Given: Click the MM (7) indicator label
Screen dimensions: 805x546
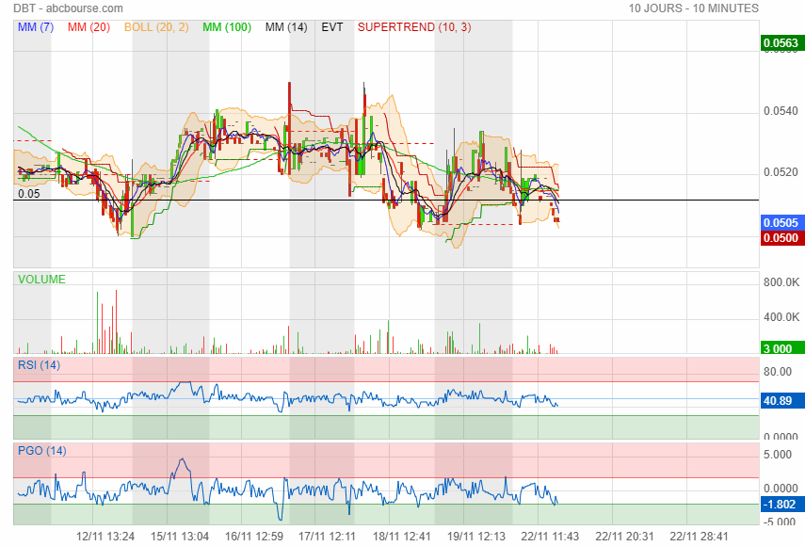Looking at the screenshot, I should point(36,27).
